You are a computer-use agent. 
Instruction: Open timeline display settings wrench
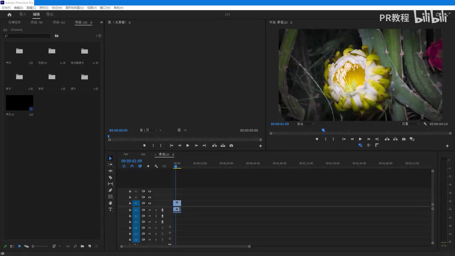click(x=156, y=166)
